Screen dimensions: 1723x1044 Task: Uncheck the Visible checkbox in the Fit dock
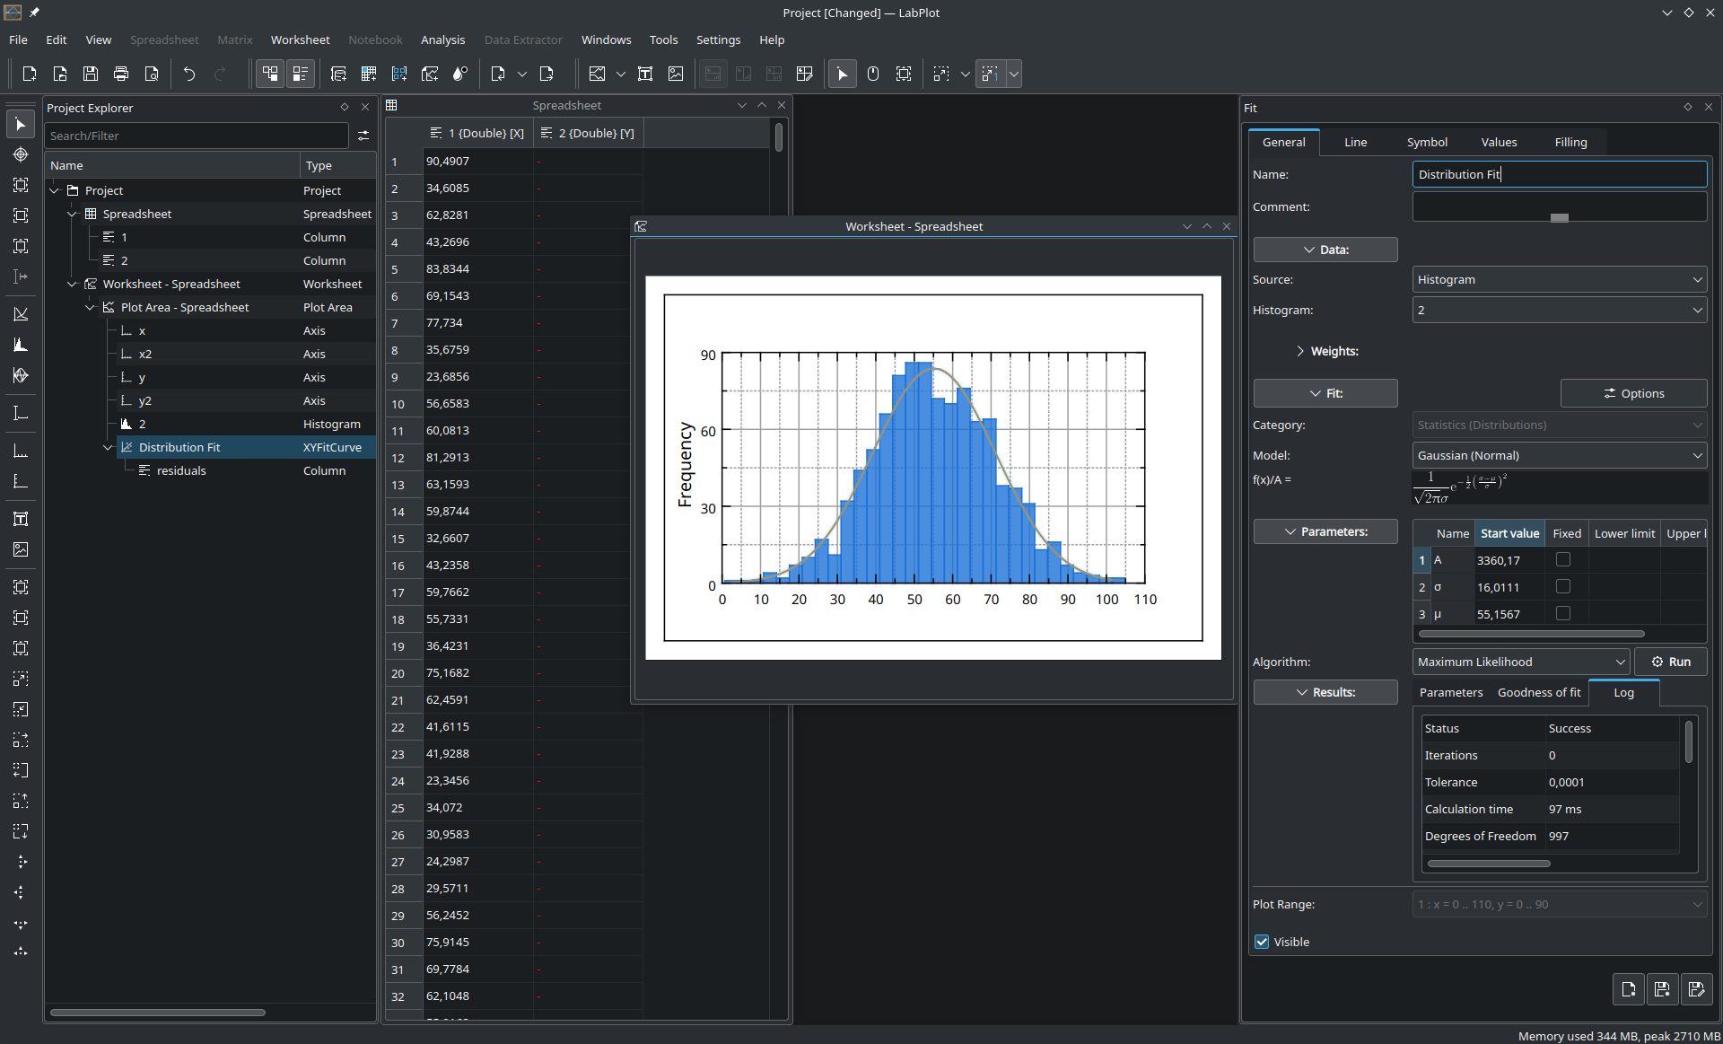(1262, 942)
